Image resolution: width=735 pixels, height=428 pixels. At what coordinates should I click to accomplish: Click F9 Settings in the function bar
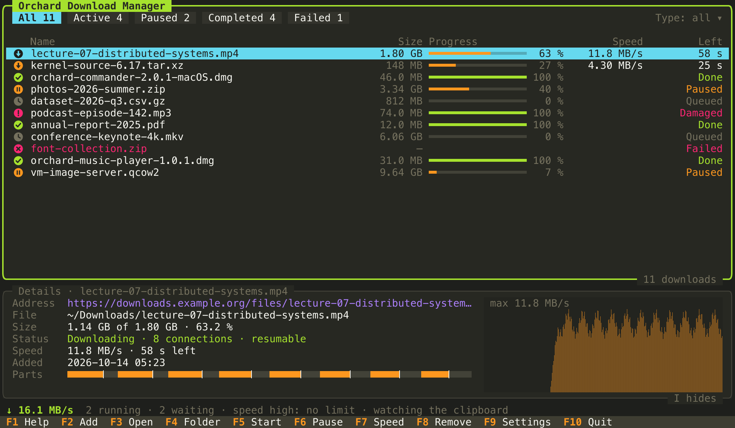pos(517,422)
